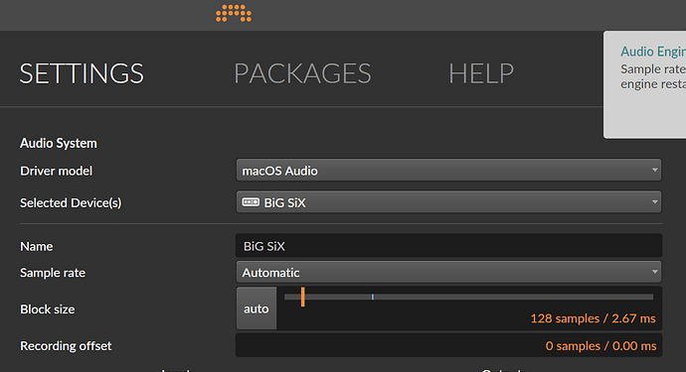Viewport: 686px width, 372px height.
Task: Switch to the PACKAGES tab
Action: (303, 73)
